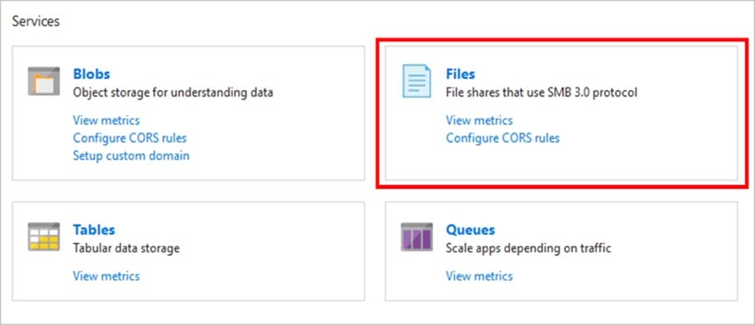Click the Services section heading
755x325 pixels.
pyautogui.click(x=35, y=21)
